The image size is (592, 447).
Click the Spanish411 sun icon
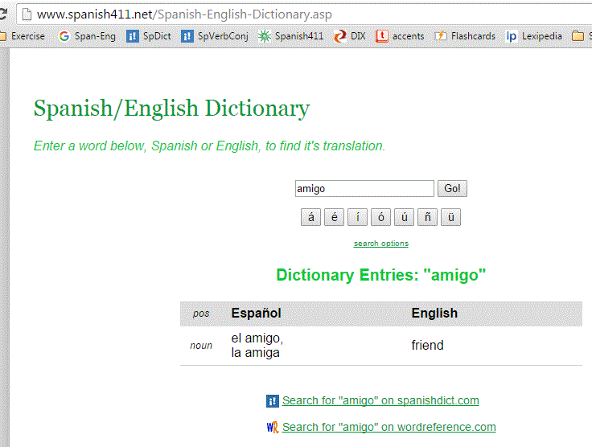265,36
